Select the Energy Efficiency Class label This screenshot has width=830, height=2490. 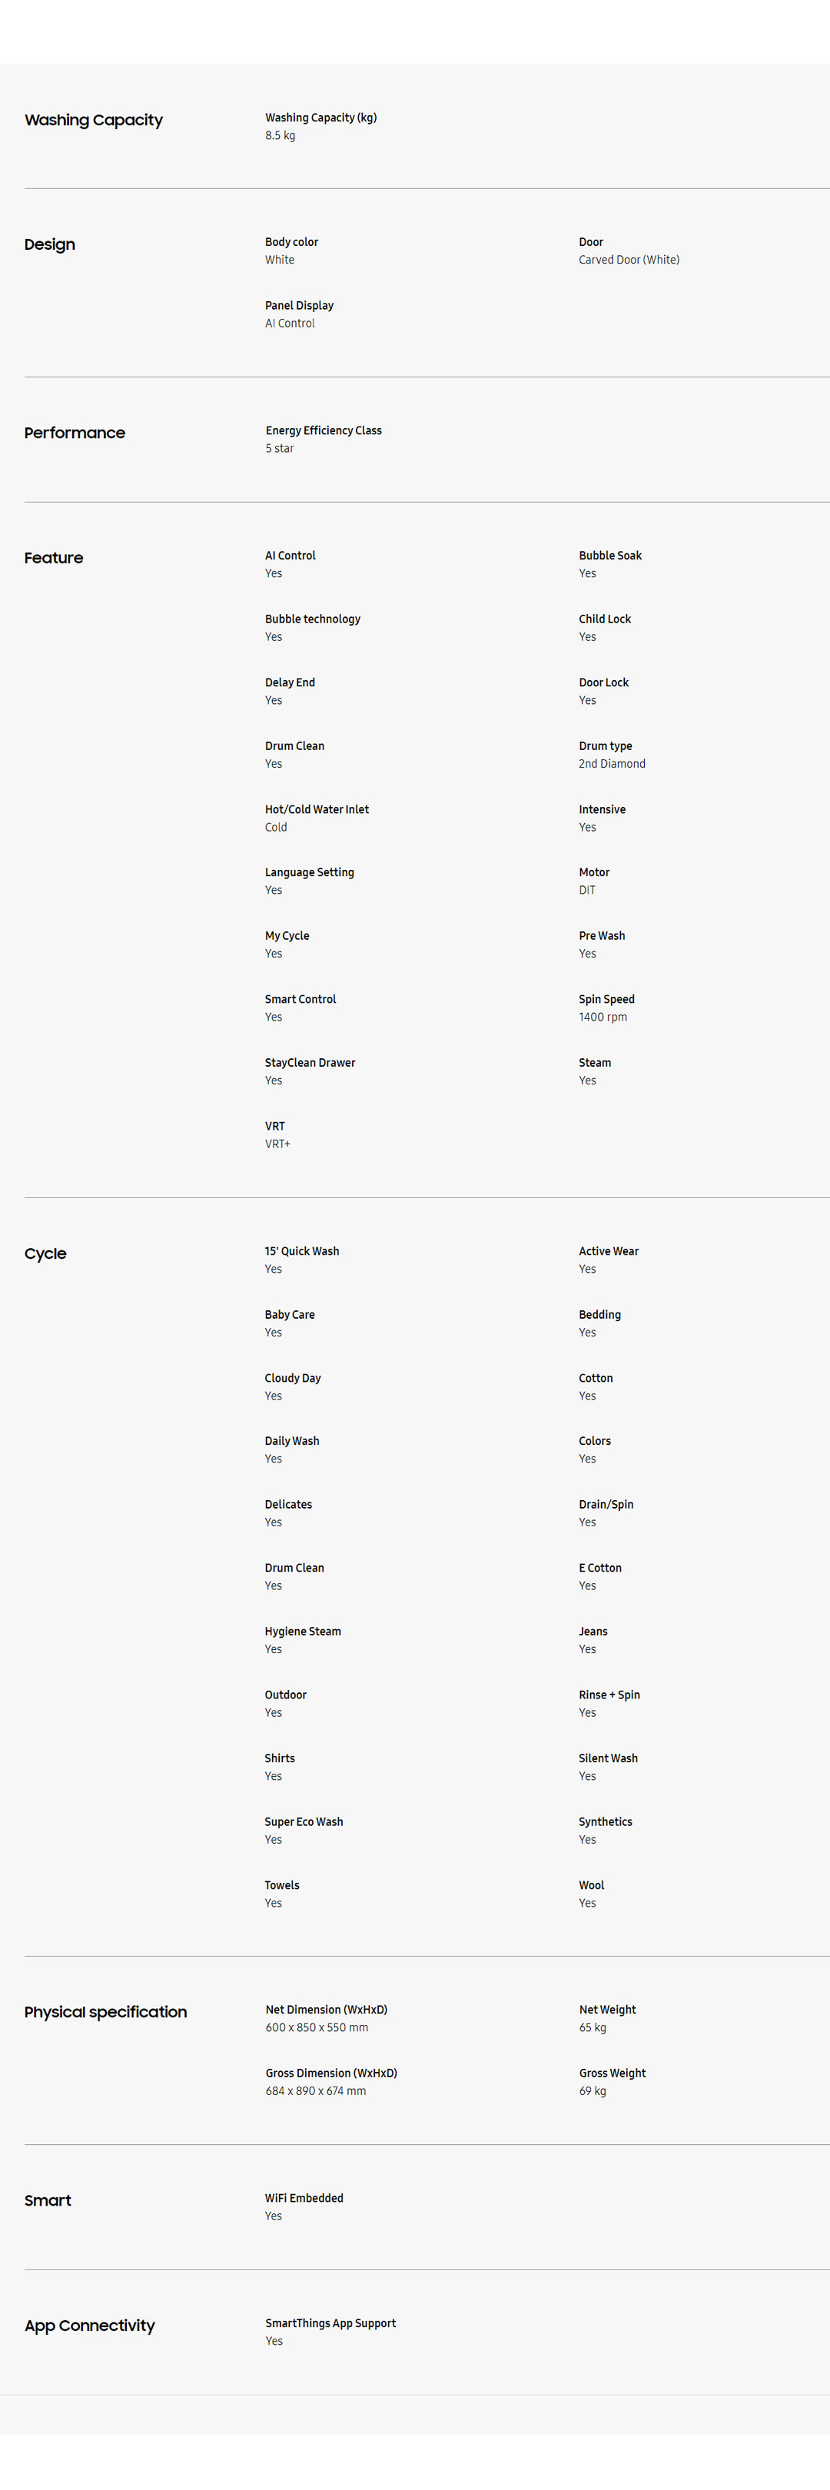coord(323,430)
